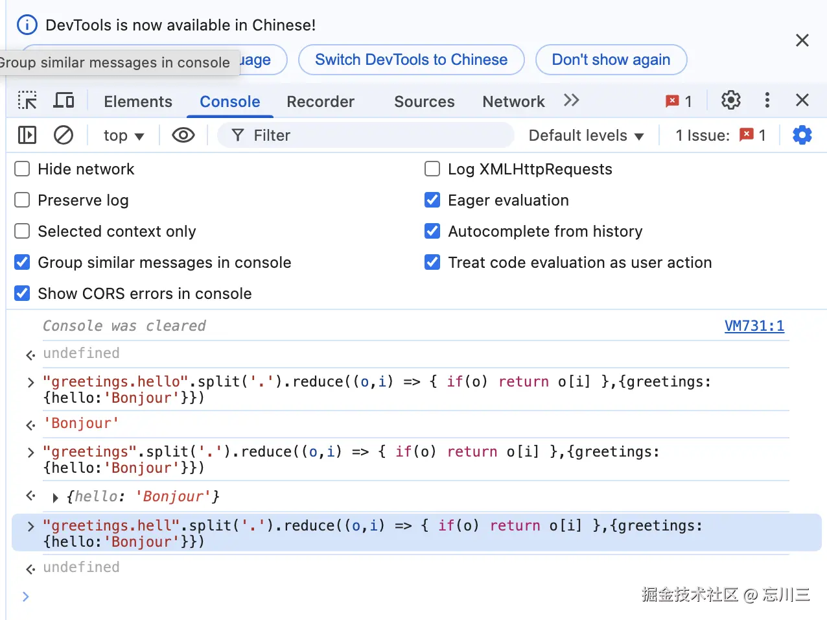Click the 'Bonjour' result output
The width and height of the screenshot is (827, 620).
[x=81, y=423]
